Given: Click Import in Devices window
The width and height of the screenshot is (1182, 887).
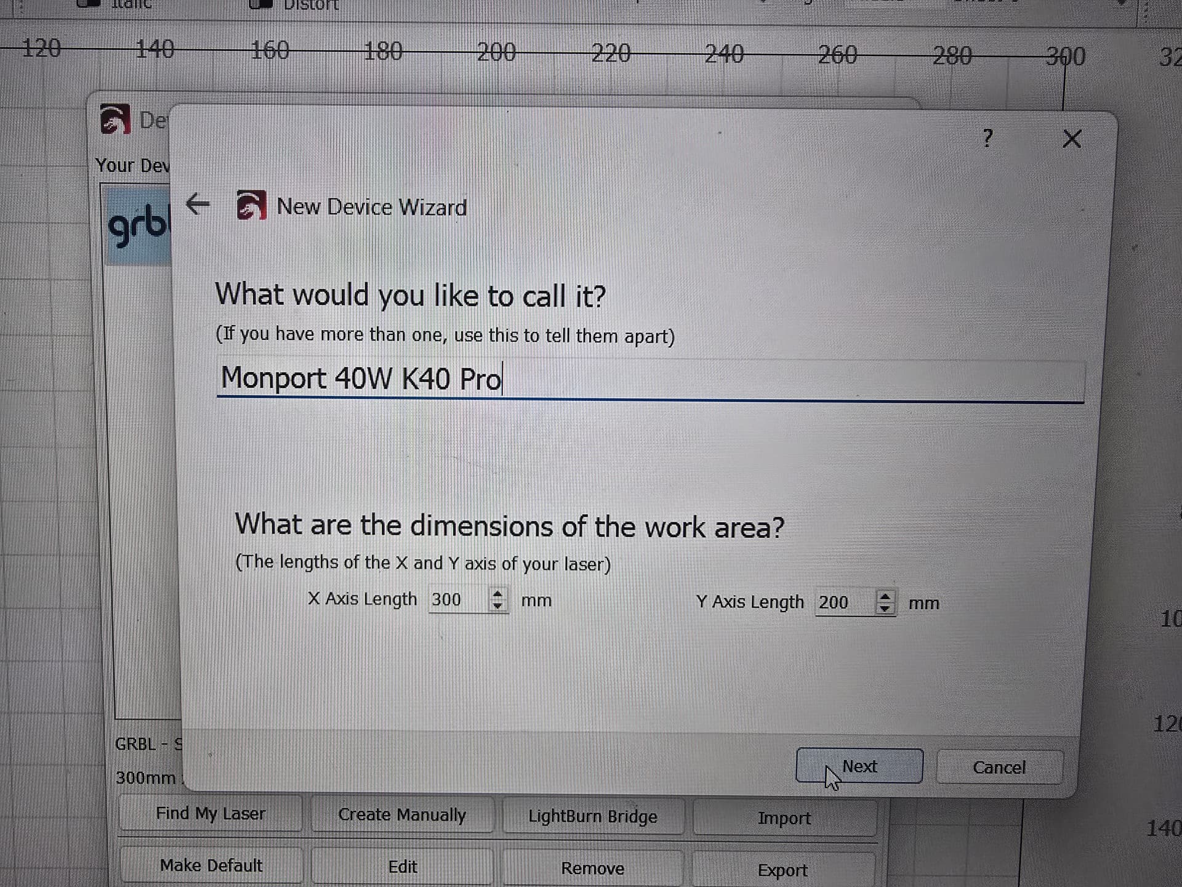Looking at the screenshot, I should (784, 818).
